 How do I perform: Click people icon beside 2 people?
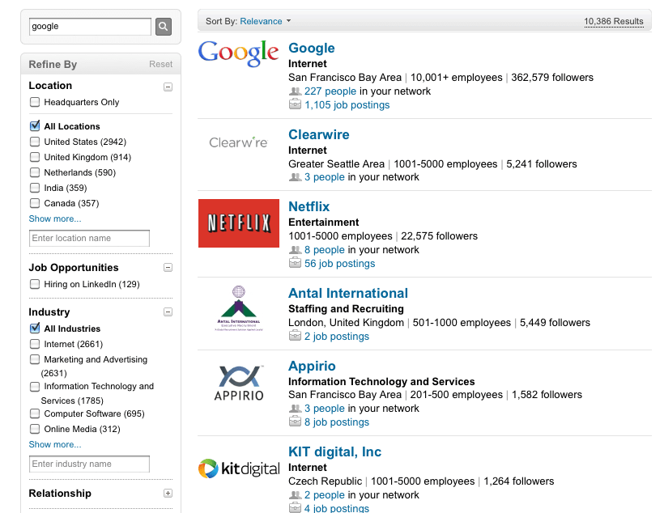(295, 495)
